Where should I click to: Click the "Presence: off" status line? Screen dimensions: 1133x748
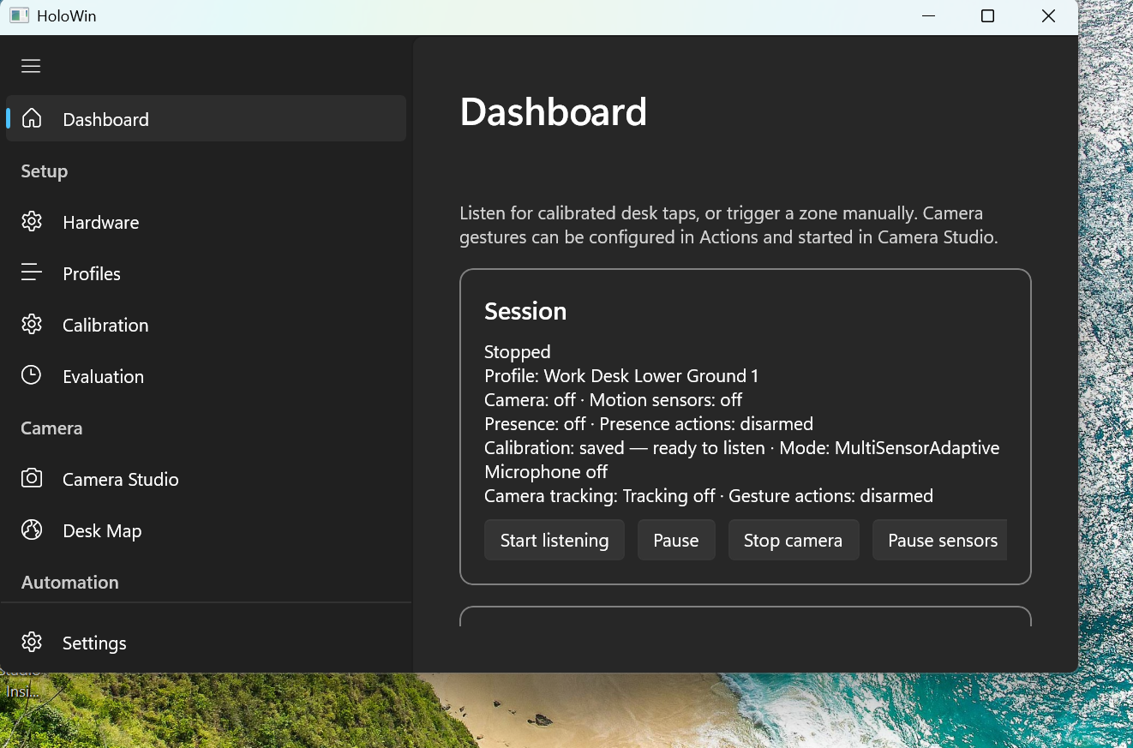coord(649,424)
